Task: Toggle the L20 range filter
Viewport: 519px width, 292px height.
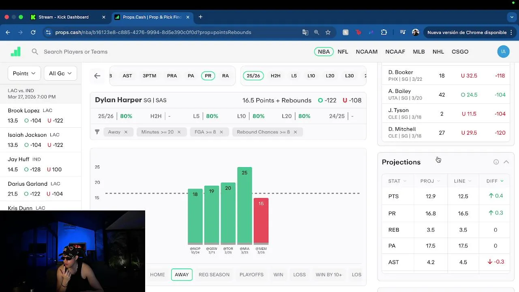Action: (x=330, y=76)
